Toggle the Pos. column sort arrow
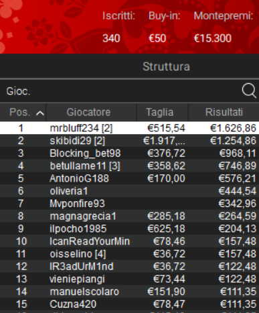Image resolution: width=259 pixels, height=313 pixels. [40, 113]
